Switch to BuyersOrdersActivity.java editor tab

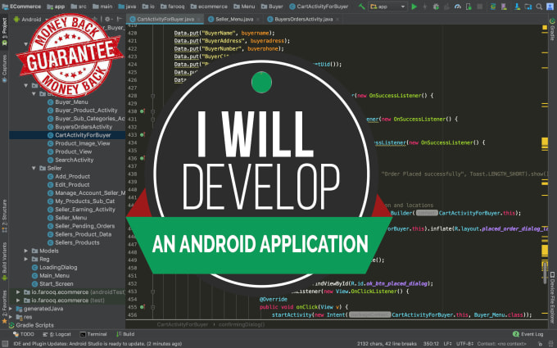pyautogui.click(x=303, y=19)
